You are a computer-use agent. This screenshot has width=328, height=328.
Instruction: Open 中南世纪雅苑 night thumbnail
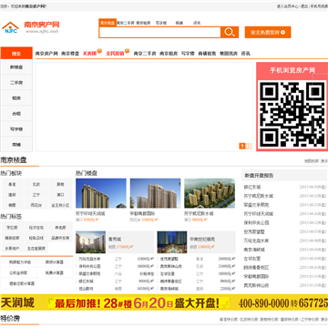(172, 242)
